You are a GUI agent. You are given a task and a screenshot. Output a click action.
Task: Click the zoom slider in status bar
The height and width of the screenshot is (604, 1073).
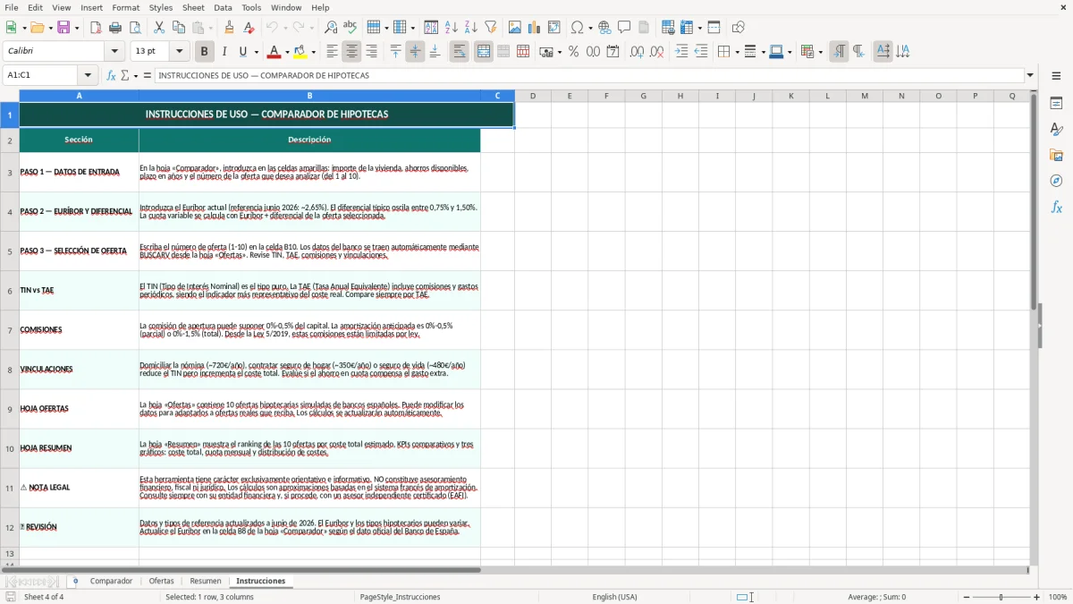(x=1001, y=597)
